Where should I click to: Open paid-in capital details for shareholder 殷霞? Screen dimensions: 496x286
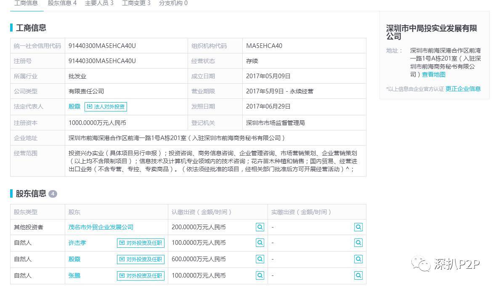click(358, 259)
